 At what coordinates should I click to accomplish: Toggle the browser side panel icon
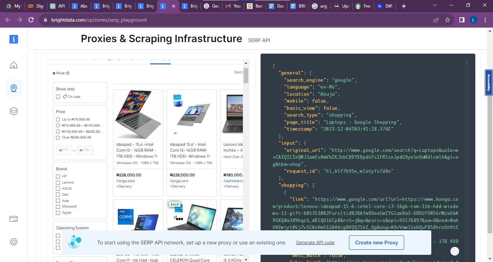462,20
